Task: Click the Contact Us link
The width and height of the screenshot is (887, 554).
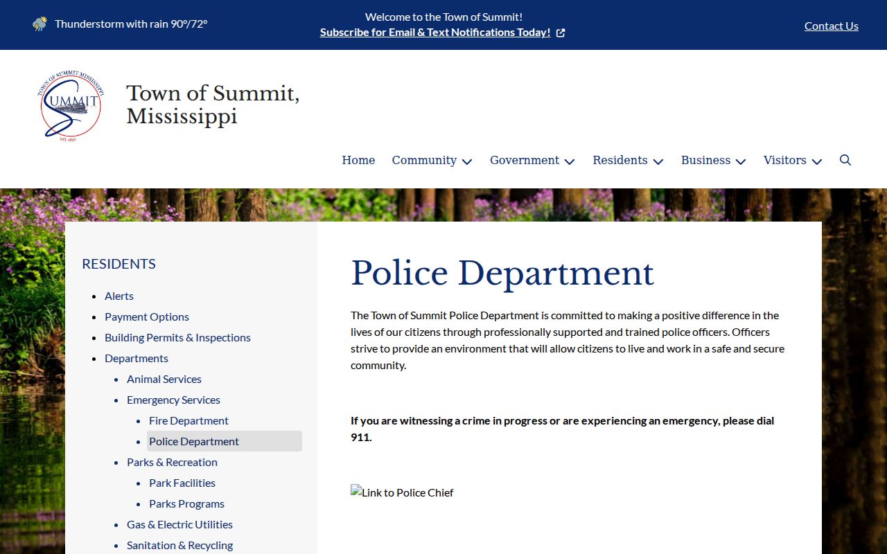Action: [x=832, y=26]
